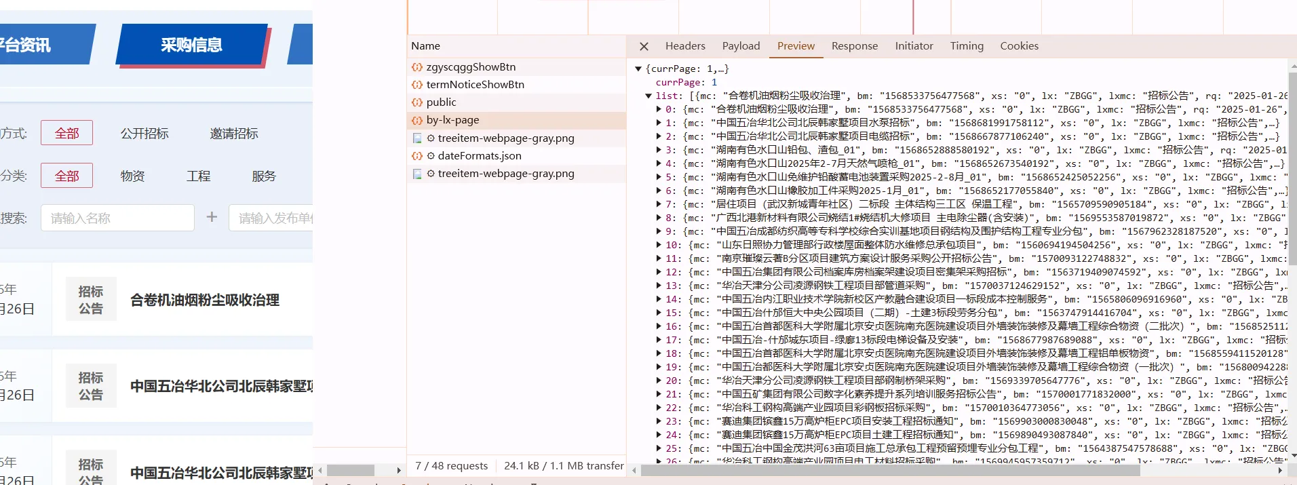Open the 采购信息 navigation tab
The image size is (1297, 485).
coord(192,45)
